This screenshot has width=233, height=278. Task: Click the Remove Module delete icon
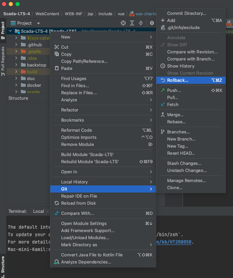(x=150, y=144)
